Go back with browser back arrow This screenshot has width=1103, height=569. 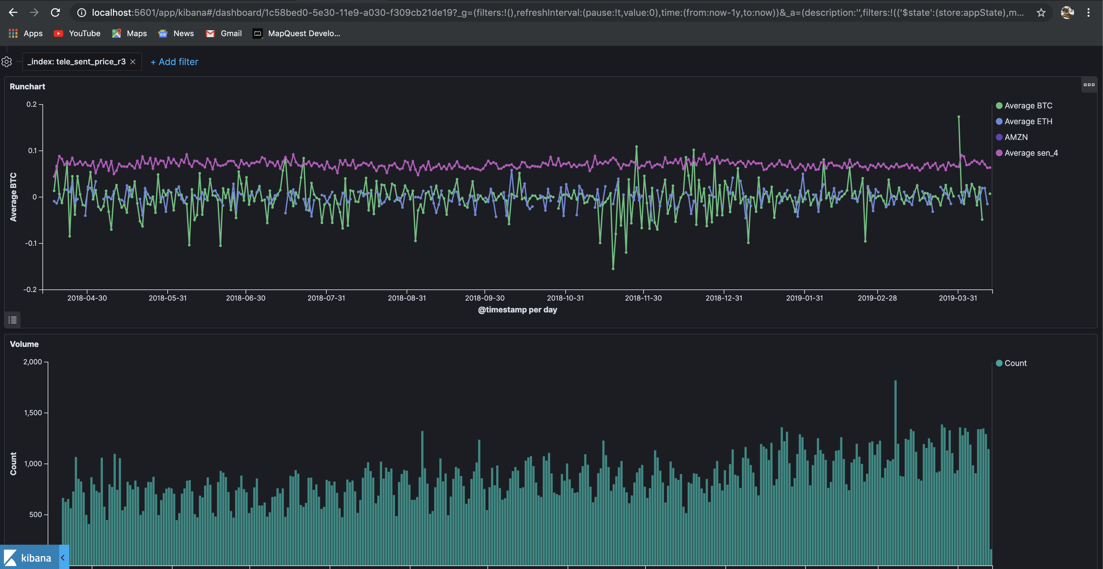[13, 13]
